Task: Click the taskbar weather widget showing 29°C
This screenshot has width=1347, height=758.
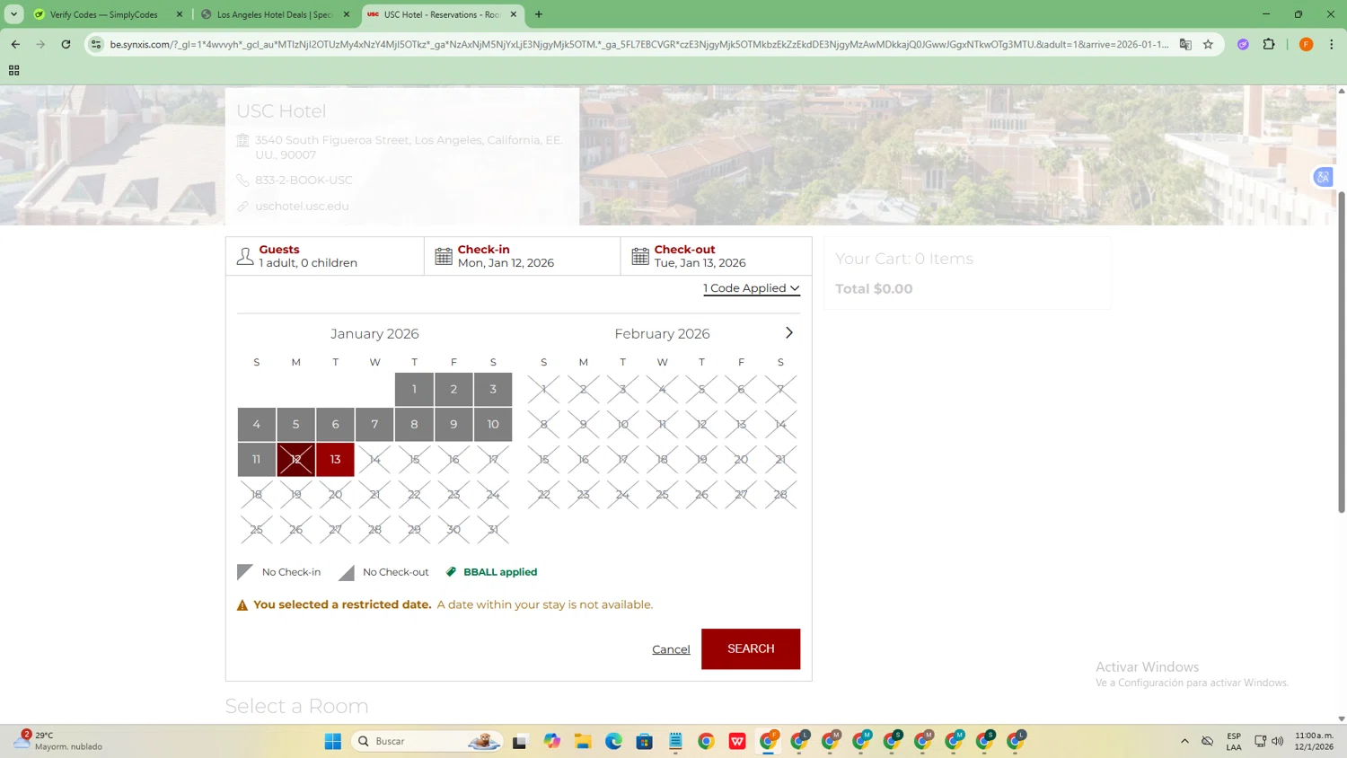Action: click(58, 741)
